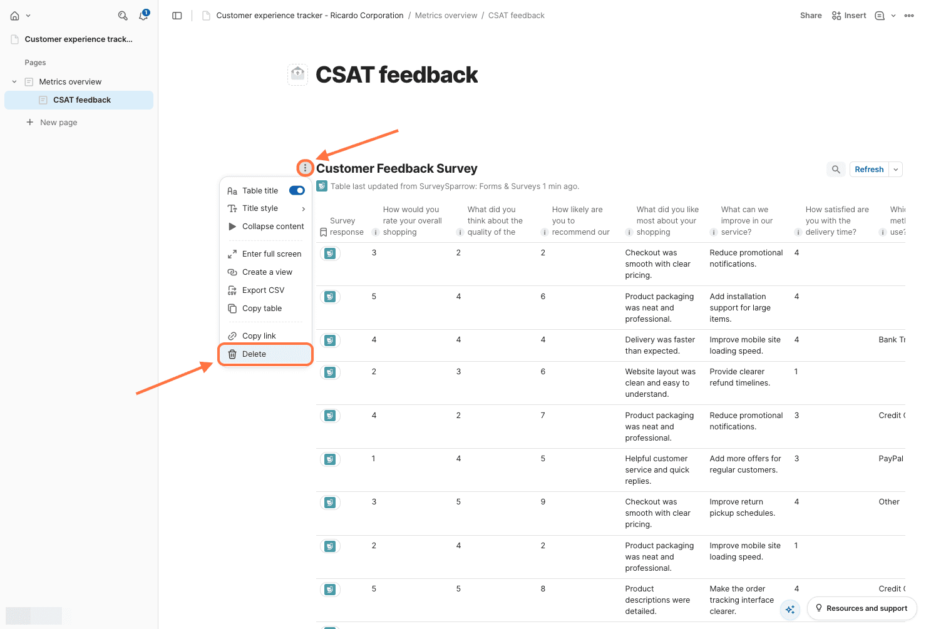
Task: Choose Export CSV in the menu
Action: click(263, 290)
